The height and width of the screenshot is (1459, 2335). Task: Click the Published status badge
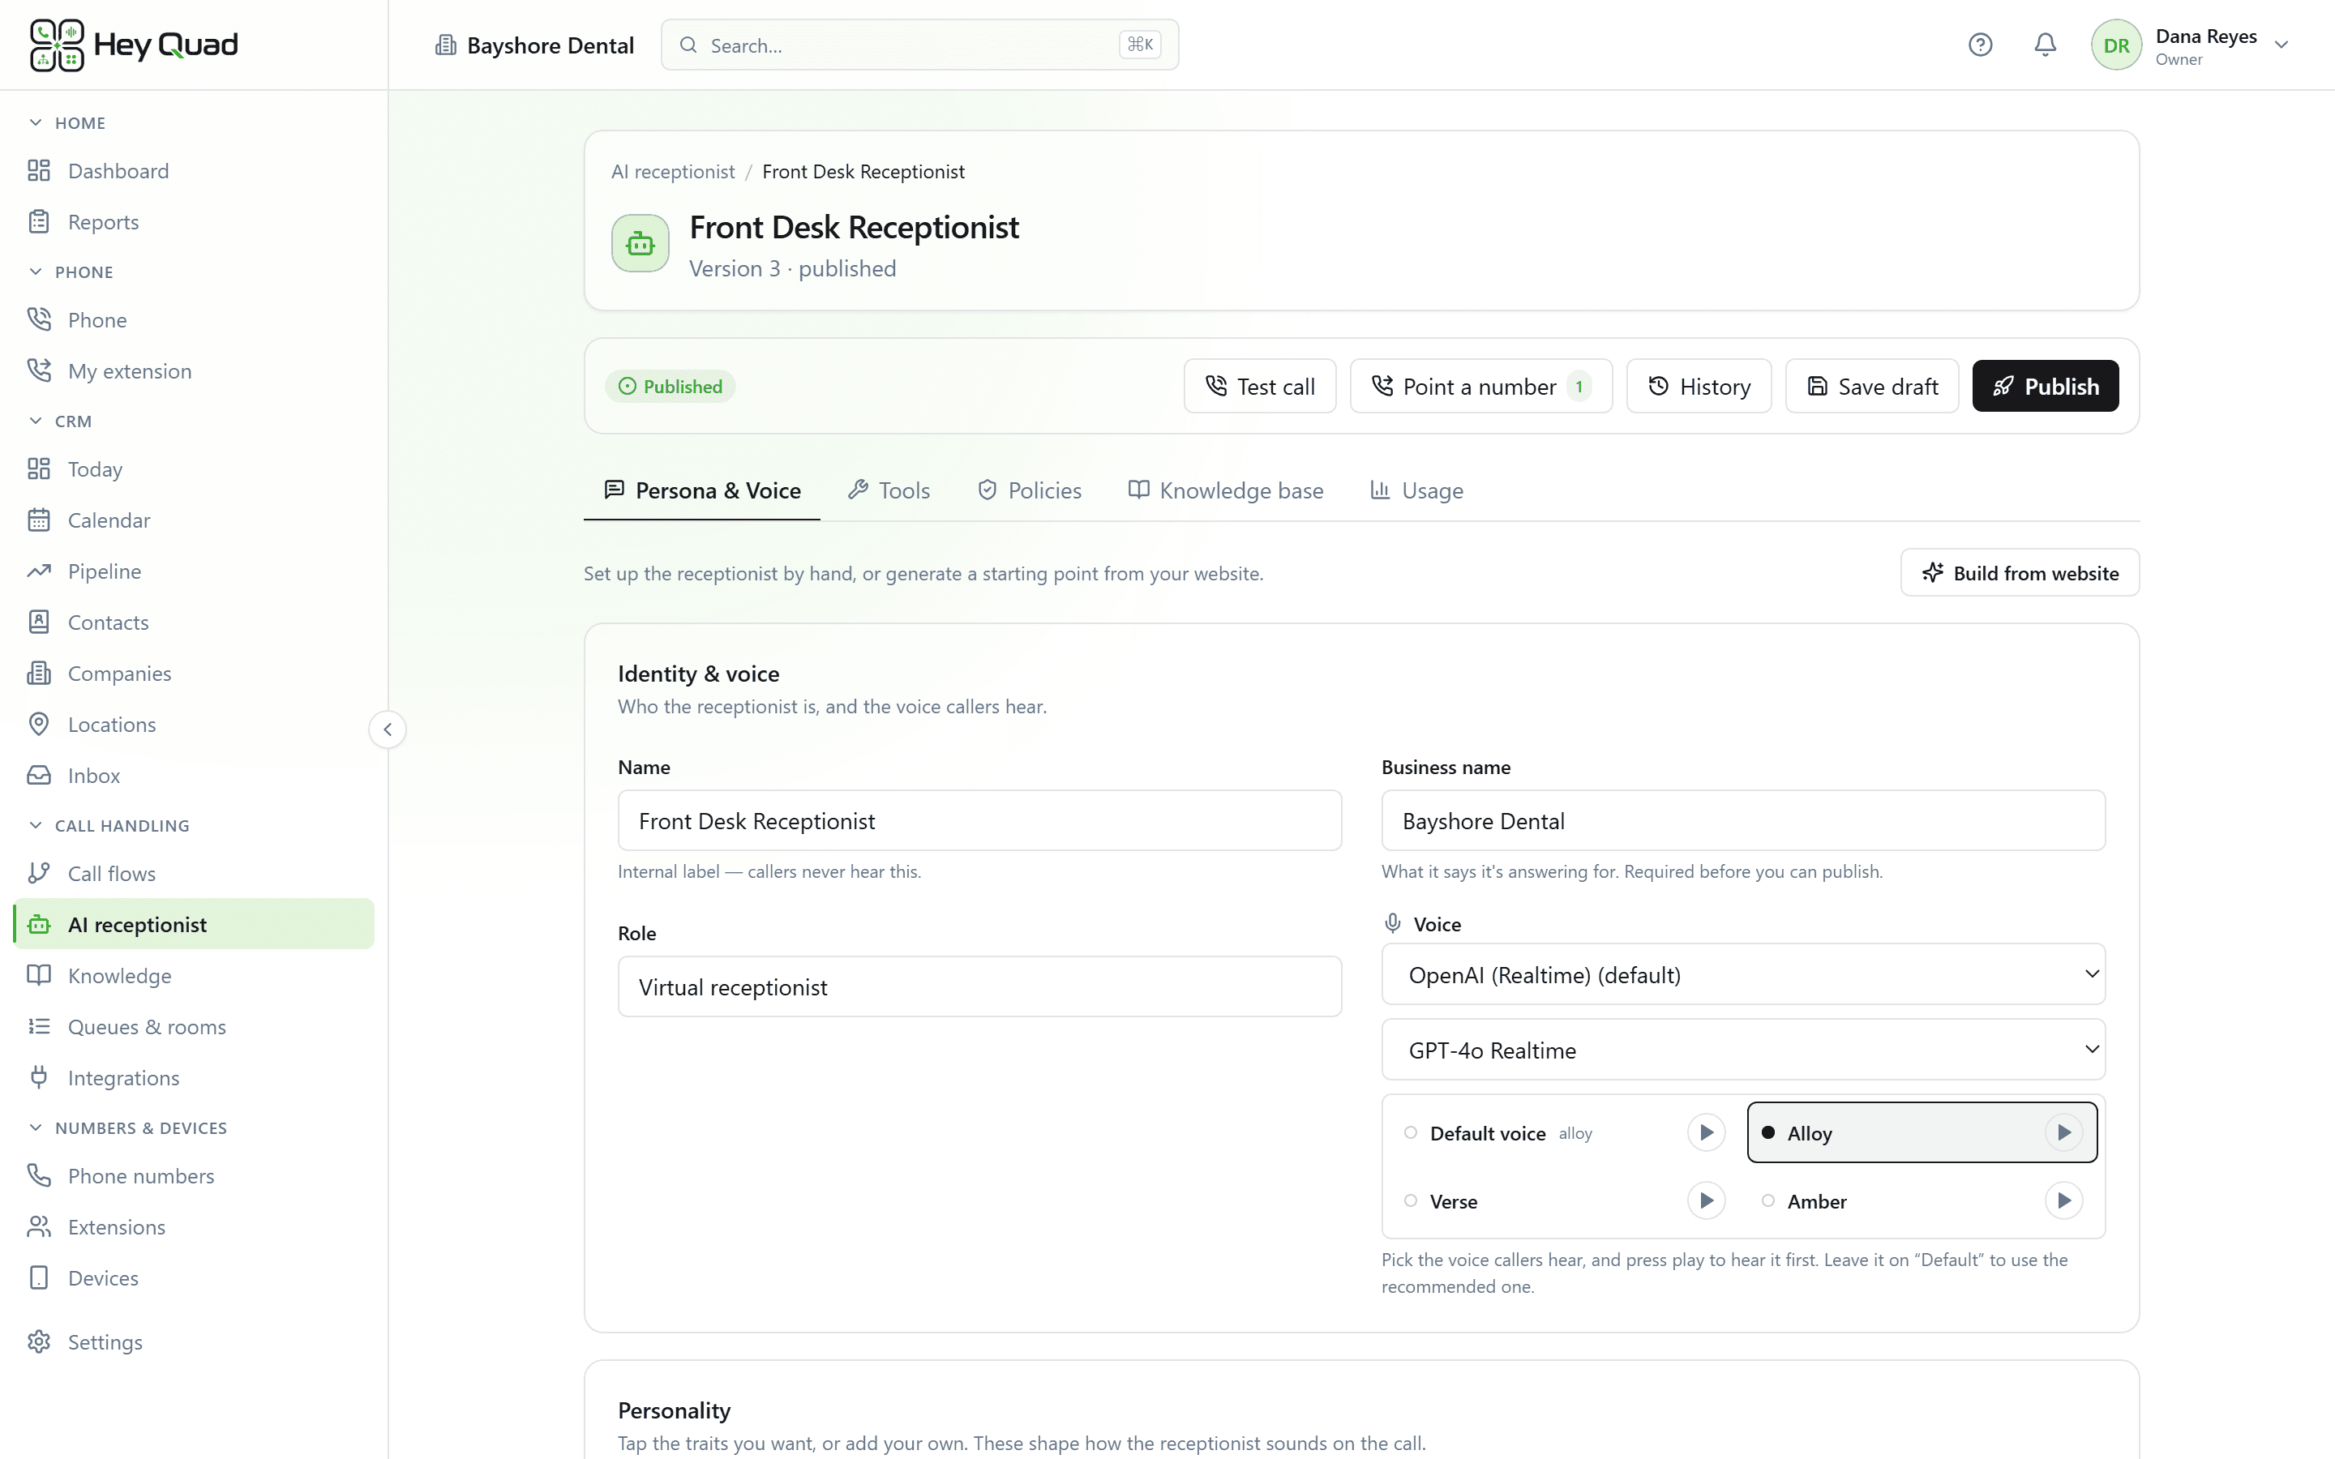tap(671, 386)
